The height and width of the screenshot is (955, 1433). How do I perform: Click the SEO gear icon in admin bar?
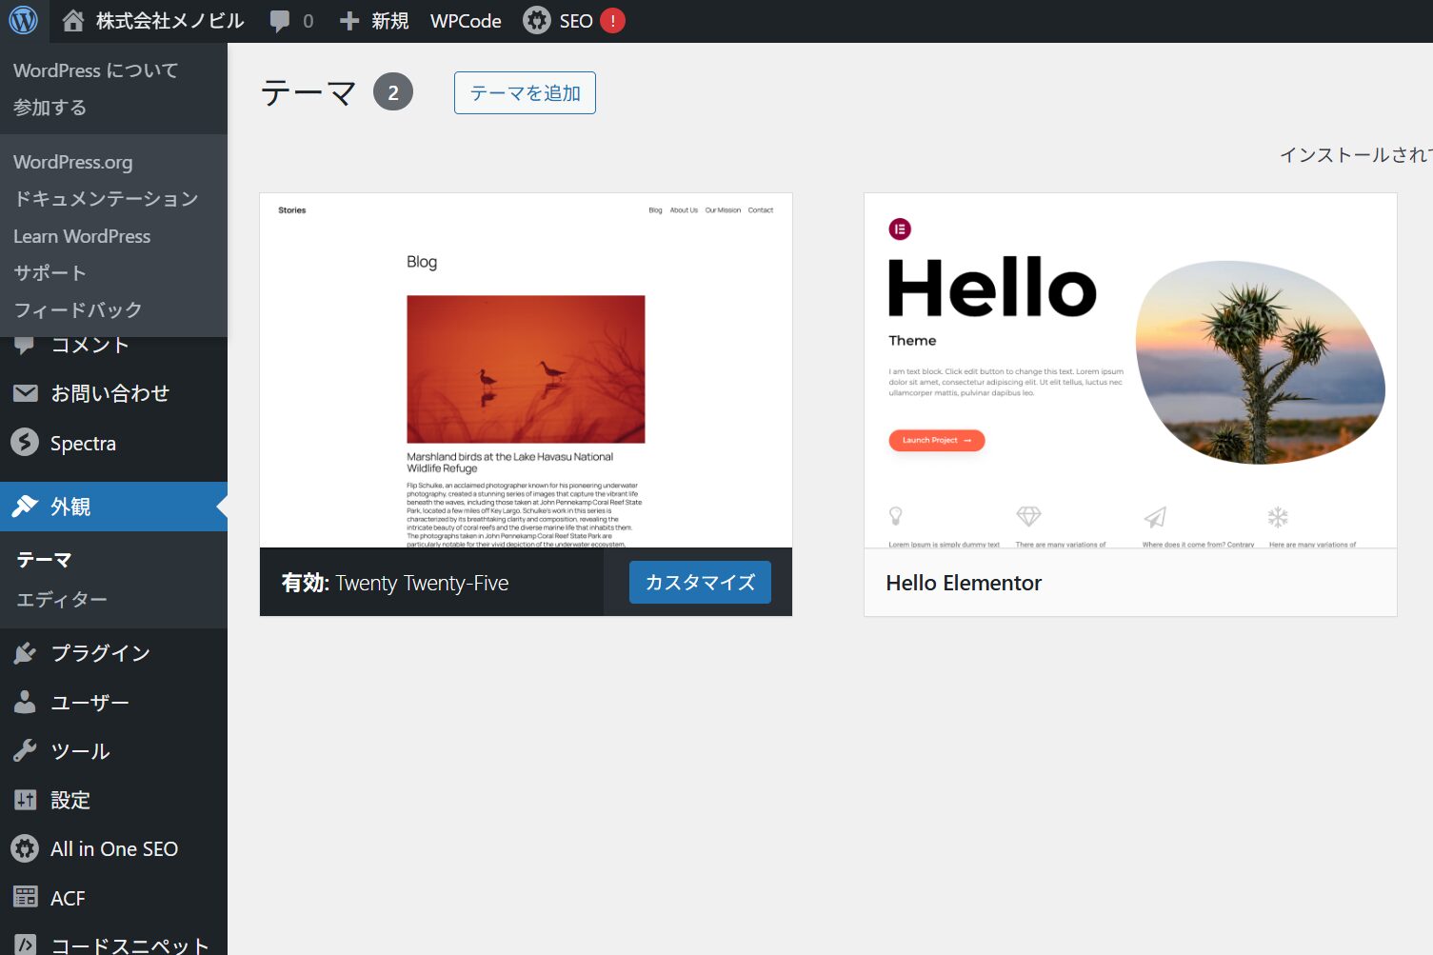[537, 21]
